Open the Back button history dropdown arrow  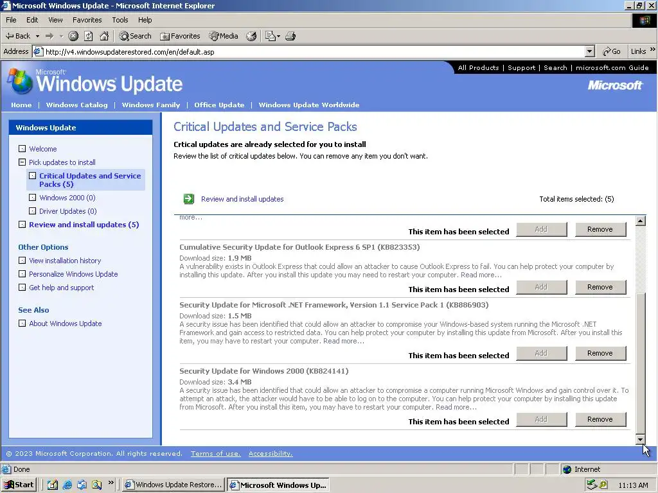tap(37, 36)
